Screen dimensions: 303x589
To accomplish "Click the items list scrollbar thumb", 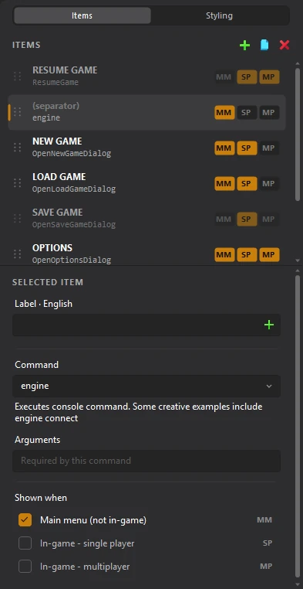I will pos(298,134).
